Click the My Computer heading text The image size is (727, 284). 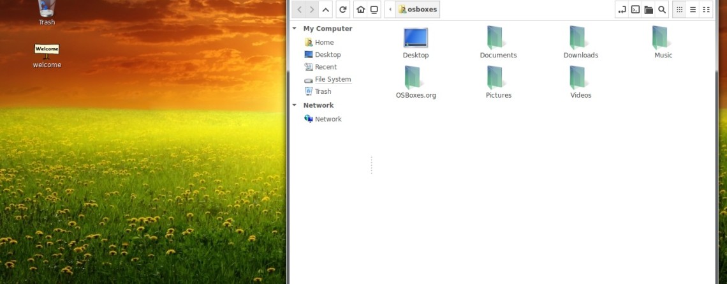[x=327, y=28]
